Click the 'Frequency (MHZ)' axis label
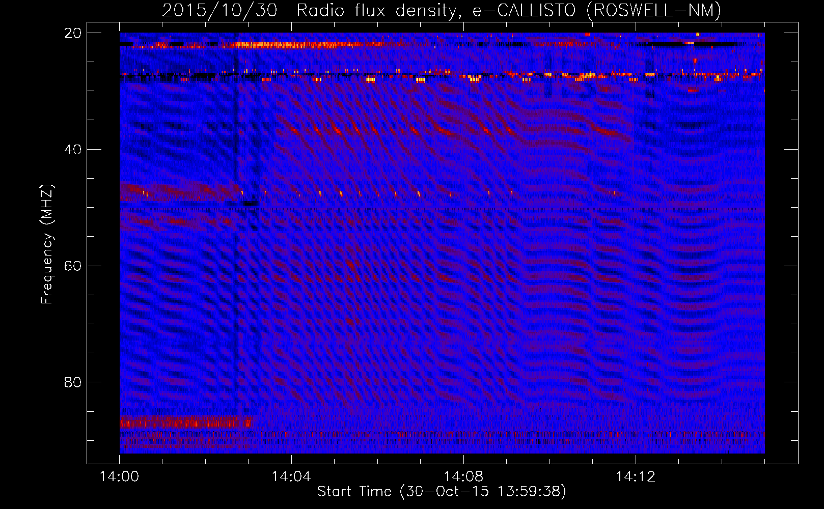The width and height of the screenshot is (824, 509). click(47, 244)
